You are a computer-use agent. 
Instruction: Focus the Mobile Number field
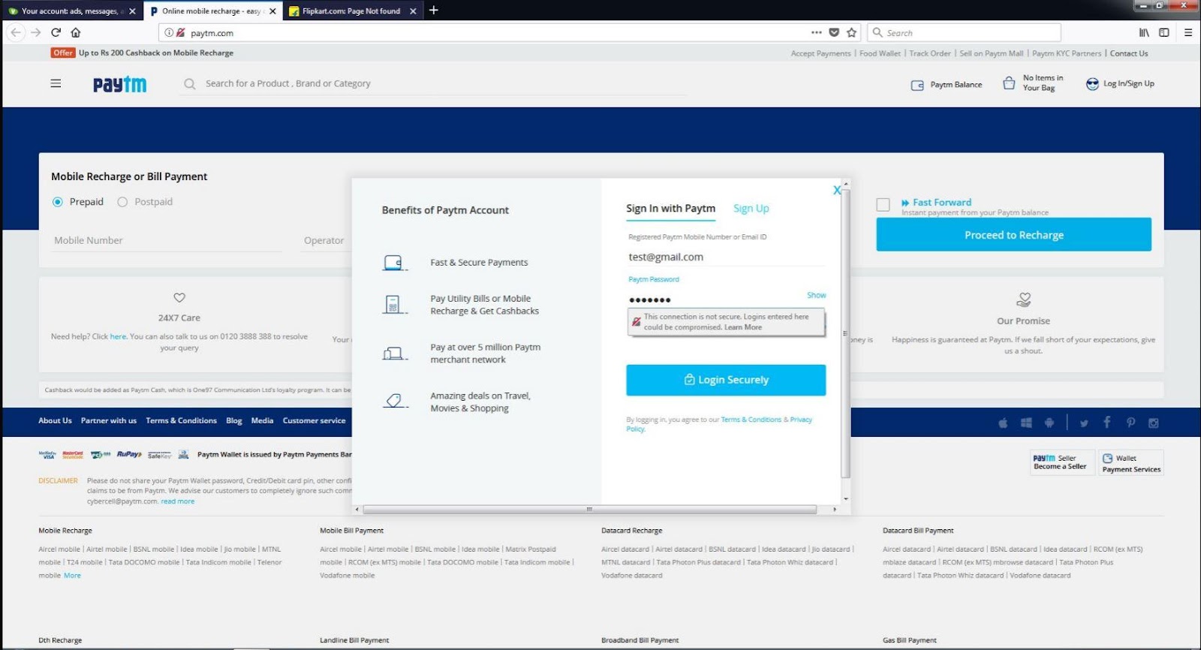[x=167, y=241]
